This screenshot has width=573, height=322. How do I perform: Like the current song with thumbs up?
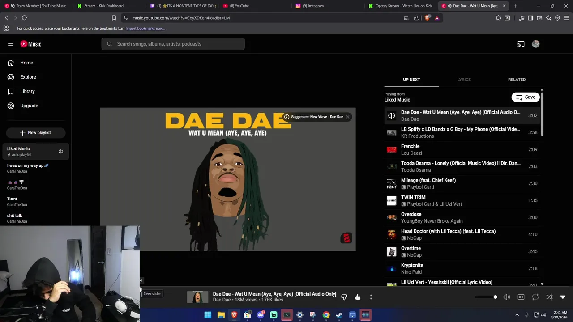pos(358,297)
